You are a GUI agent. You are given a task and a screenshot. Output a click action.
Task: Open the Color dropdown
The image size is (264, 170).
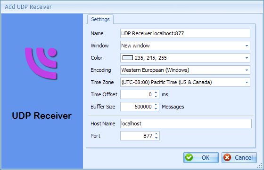tap(247, 58)
